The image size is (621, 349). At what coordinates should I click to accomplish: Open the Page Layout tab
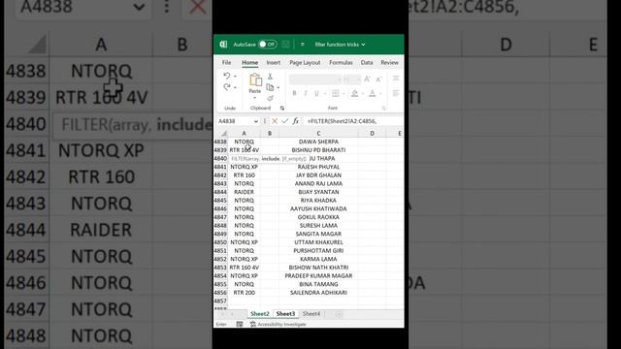pos(305,62)
